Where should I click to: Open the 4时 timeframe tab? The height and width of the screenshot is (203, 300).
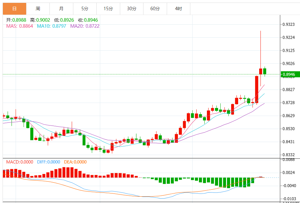coord(179,9)
